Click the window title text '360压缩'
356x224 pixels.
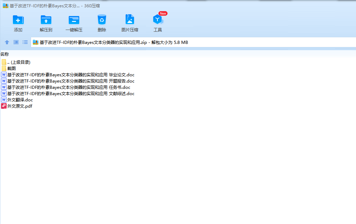92,6
